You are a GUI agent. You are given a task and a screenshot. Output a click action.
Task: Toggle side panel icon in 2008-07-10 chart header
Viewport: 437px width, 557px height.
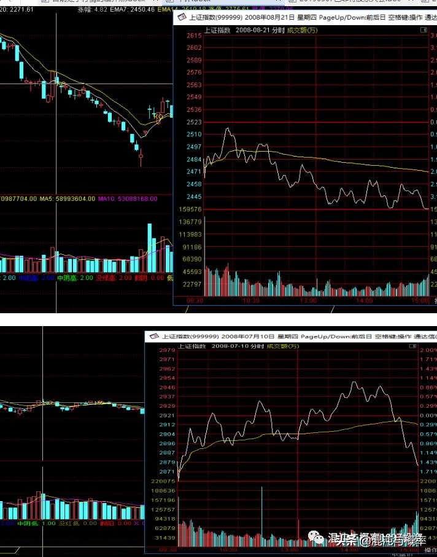pyautogui.click(x=412, y=346)
